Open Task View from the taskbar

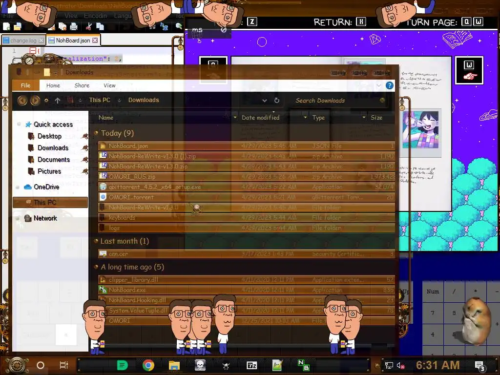point(64,365)
